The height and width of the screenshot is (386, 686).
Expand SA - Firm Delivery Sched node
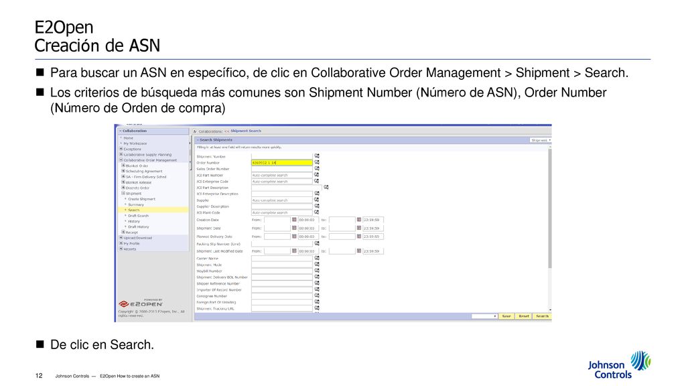(x=123, y=177)
